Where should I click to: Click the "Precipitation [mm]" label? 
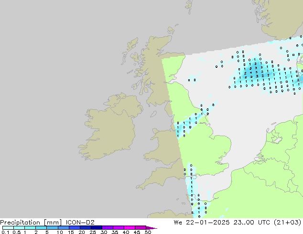(31, 222)
